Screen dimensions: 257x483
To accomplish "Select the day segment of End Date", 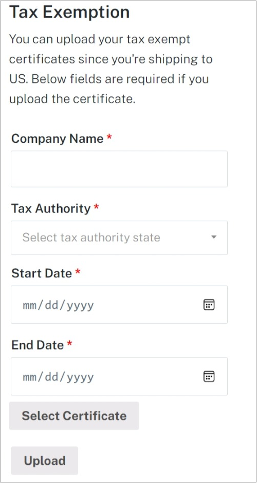I will coord(52,377).
